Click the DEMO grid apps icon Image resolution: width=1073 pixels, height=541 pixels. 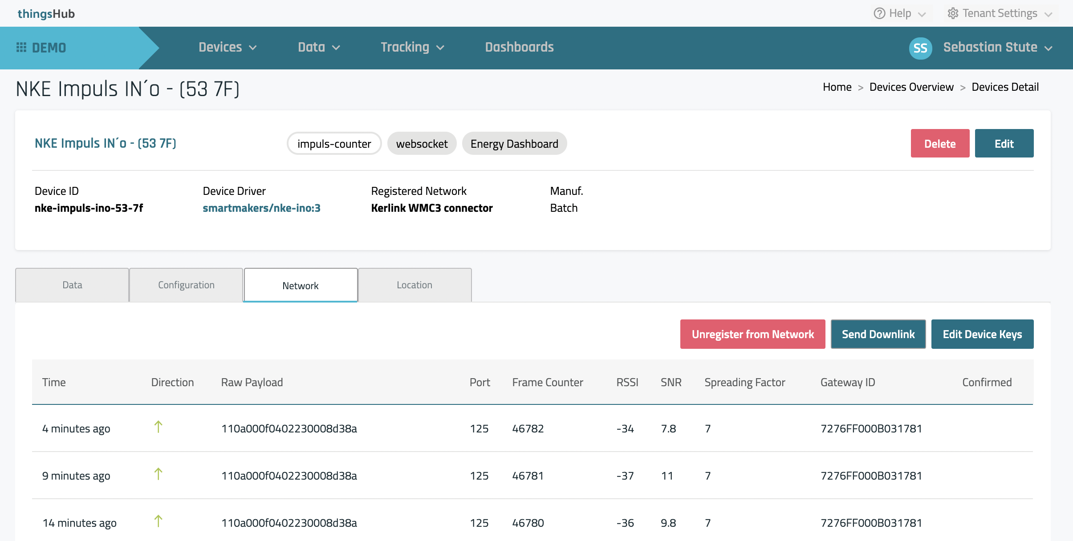coord(21,47)
